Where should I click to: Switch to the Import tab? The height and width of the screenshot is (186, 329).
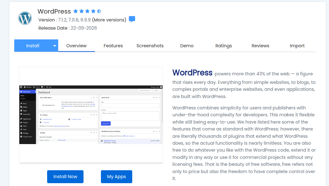point(297,46)
